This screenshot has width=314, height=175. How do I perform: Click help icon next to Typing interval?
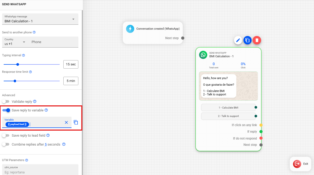[23, 55]
